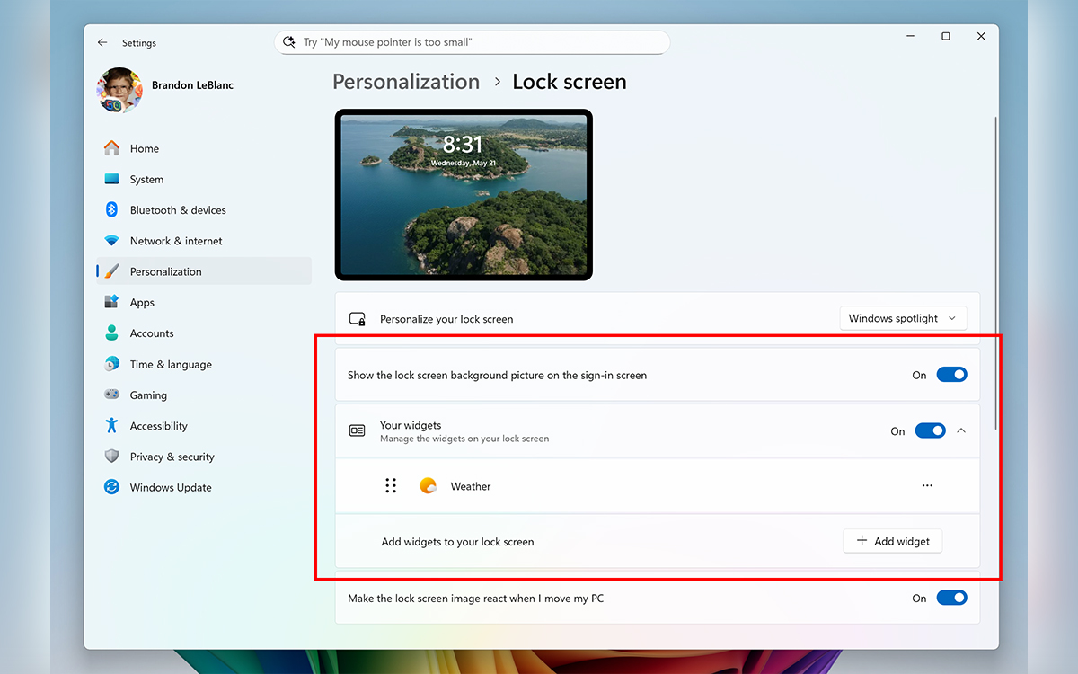Toggle sign-in screen background picture switch

(951, 375)
